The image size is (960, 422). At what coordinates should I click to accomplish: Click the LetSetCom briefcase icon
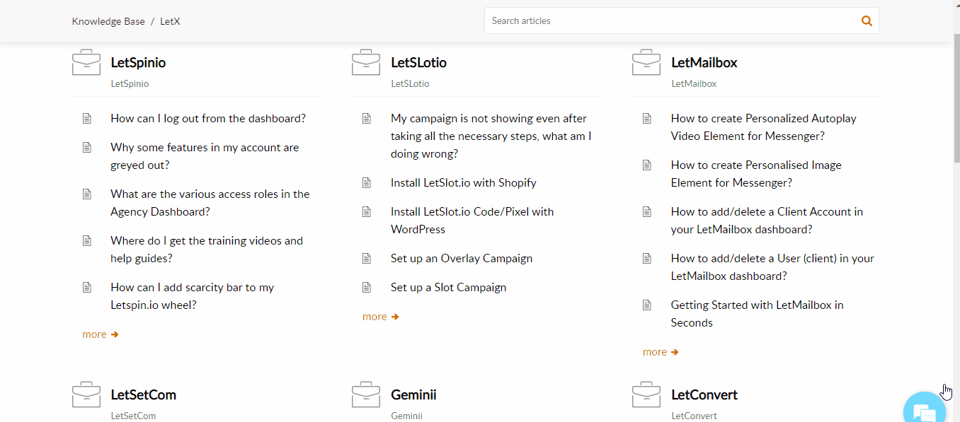coord(86,395)
